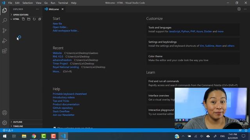This screenshot has width=250, height=140.
Task: Open Google Chrome from taskbar
Action: click(x=34, y=136)
